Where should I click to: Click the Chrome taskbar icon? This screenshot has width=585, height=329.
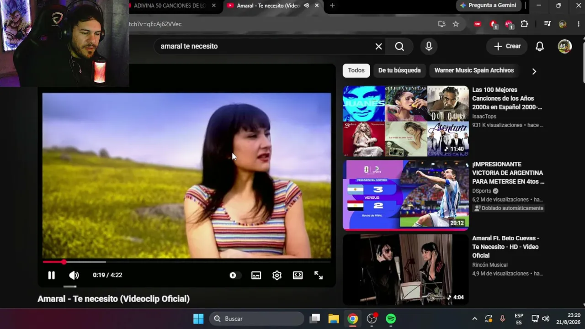(x=352, y=318)
